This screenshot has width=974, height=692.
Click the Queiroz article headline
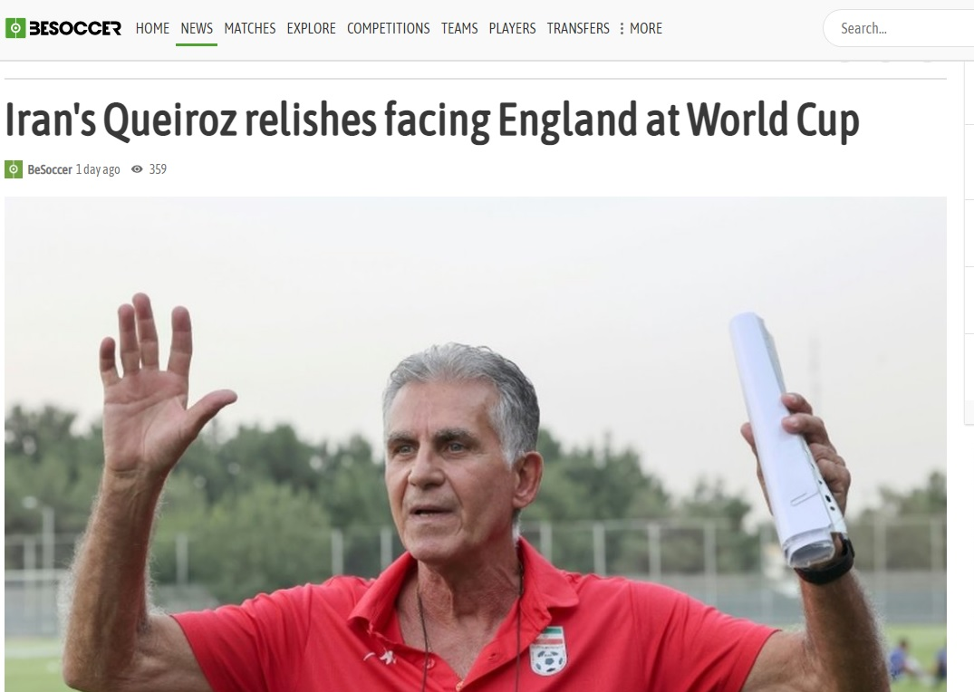point(431,120)
